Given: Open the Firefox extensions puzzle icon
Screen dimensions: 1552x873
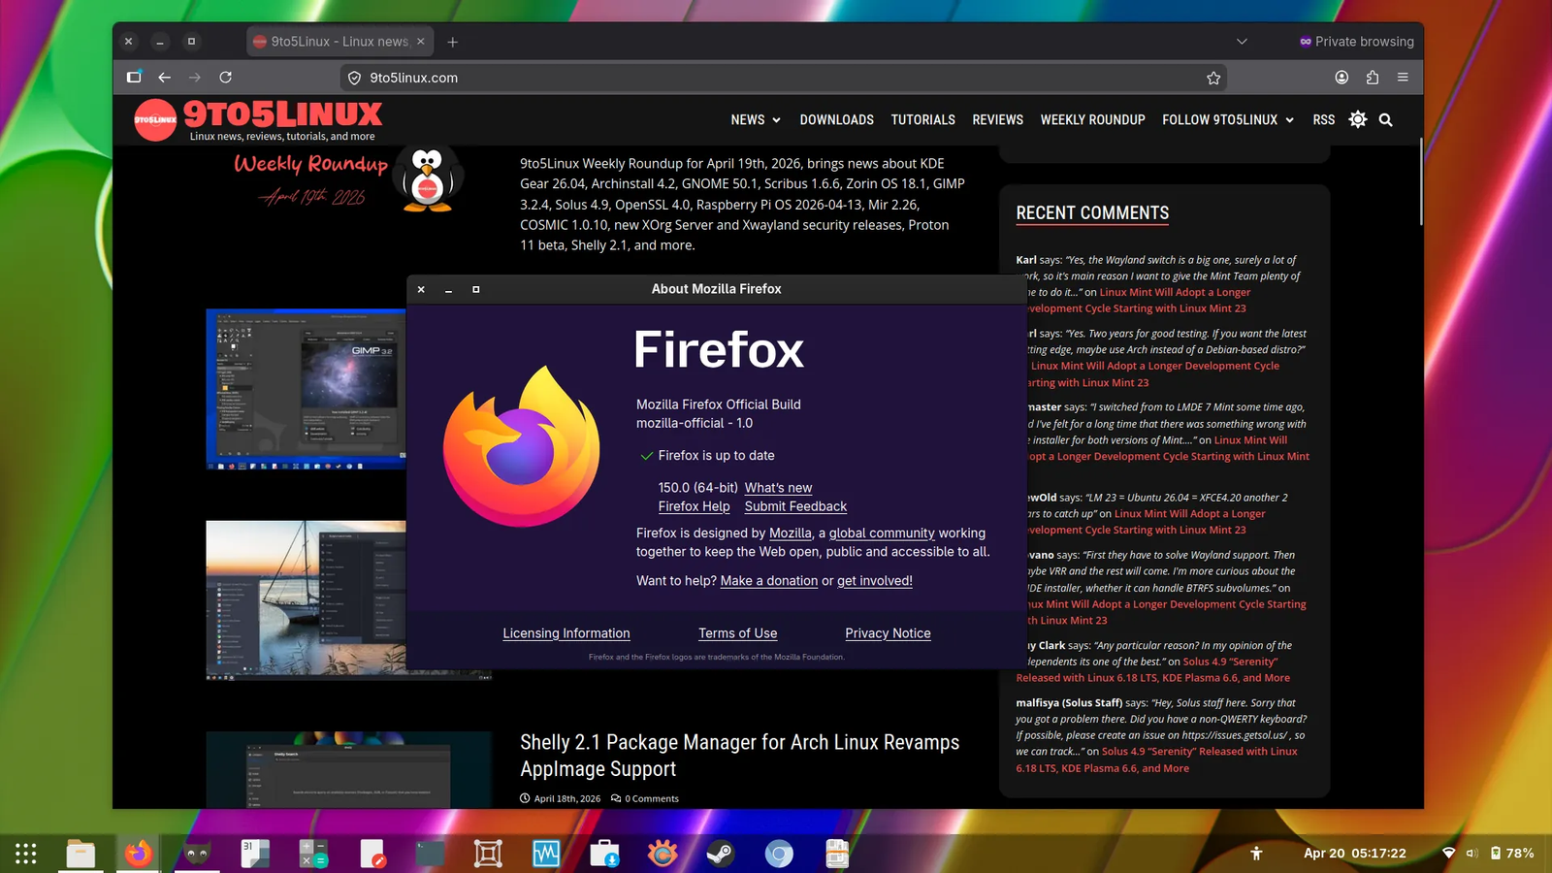Looking at the screenshot, I should click(1372, 78).
